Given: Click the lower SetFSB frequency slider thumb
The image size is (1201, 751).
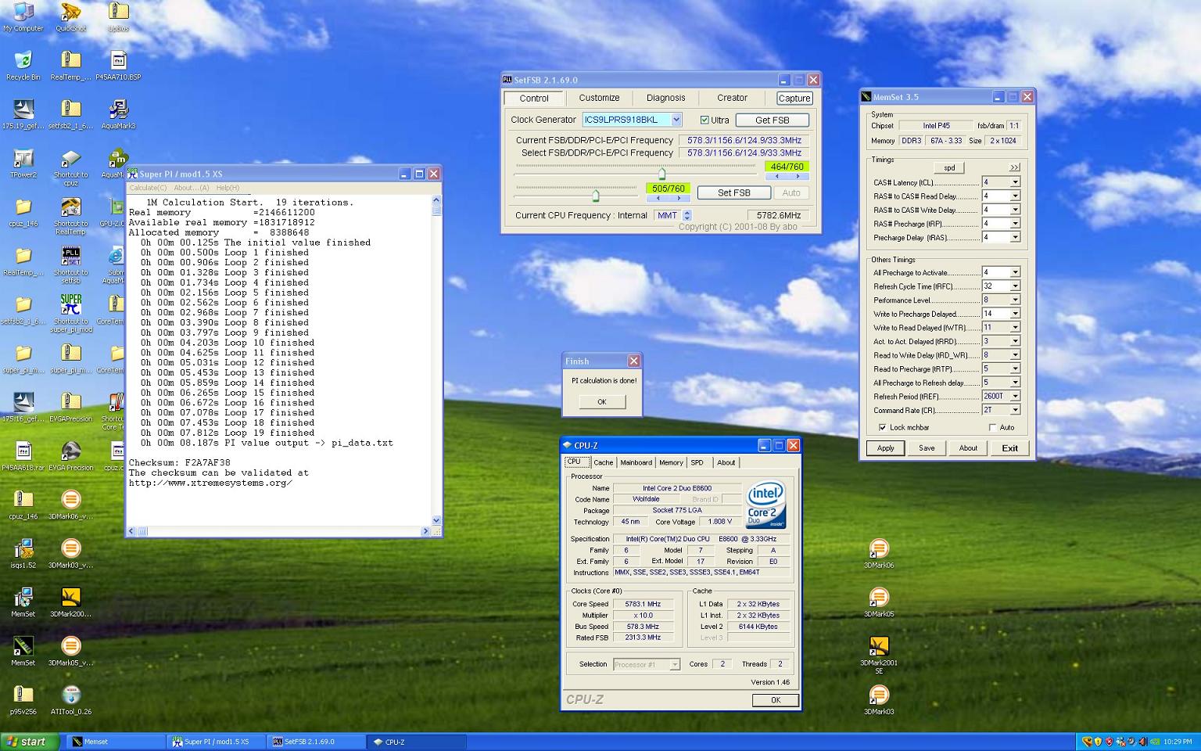Looking at the screenshot, I should coord(595,196).
